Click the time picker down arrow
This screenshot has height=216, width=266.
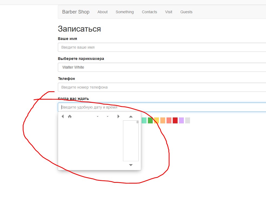[x=131, y=165]
